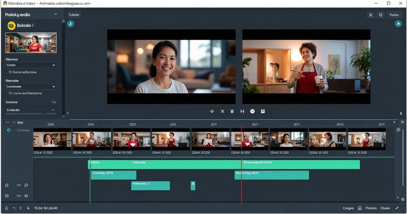
Task: Select the tiny green clip after Fiteomas L7
Action: tap(193, 186)
